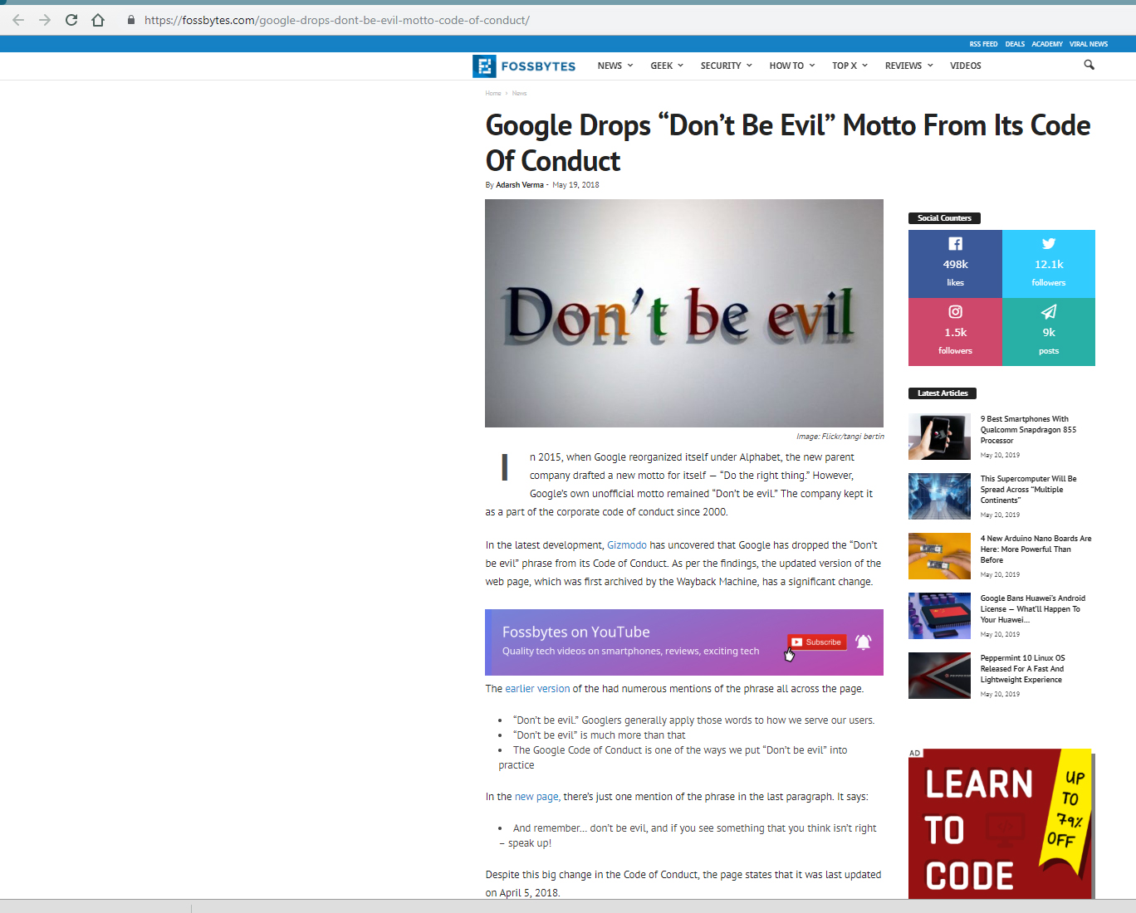Open RSS FEED in the top bar
The width and height of the screenshot is (1136, 913).
click(x=983, y=44)
